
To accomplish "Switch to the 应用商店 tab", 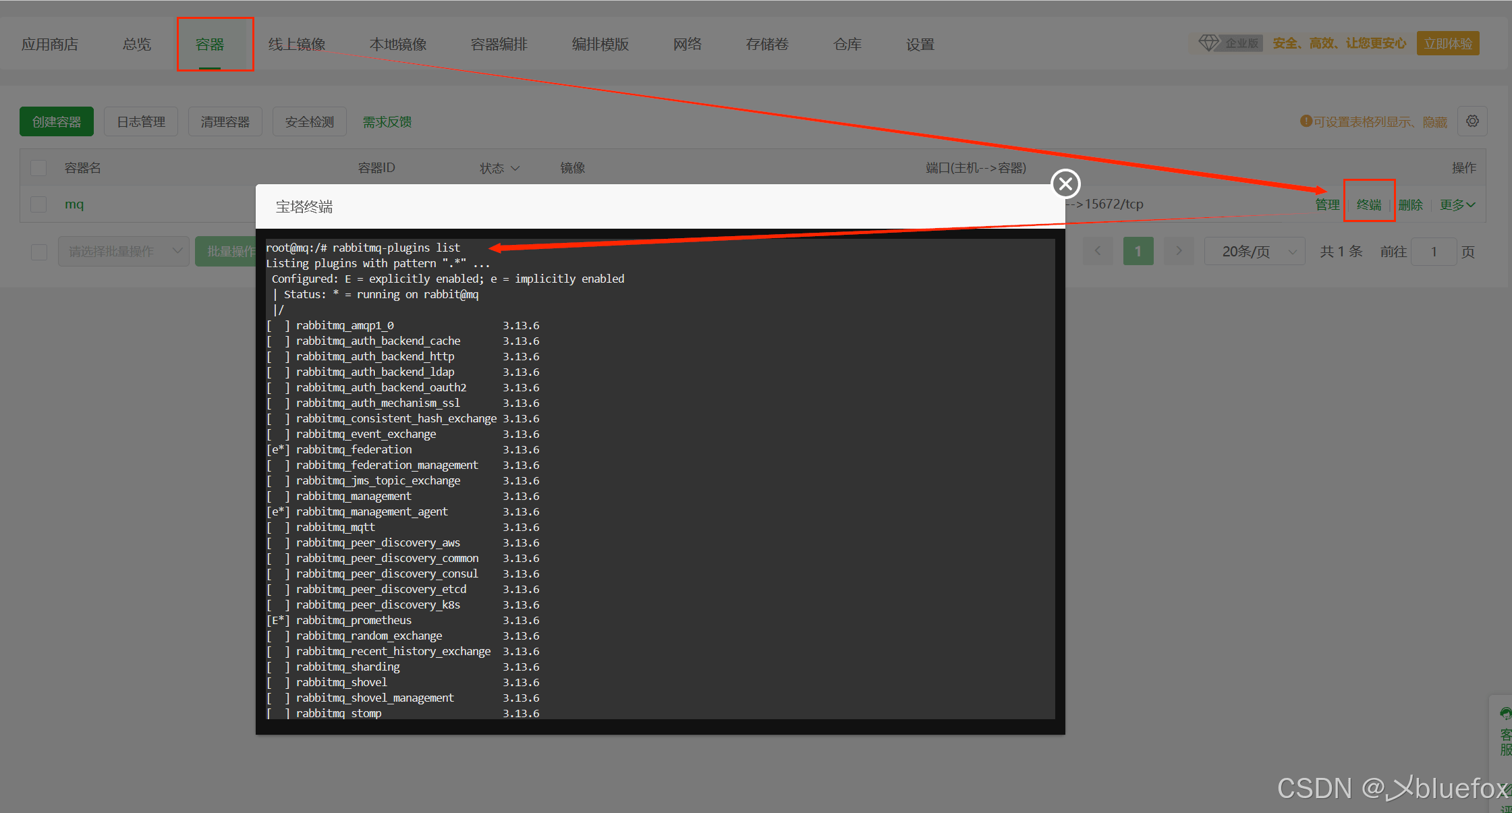I will point(50,45).
